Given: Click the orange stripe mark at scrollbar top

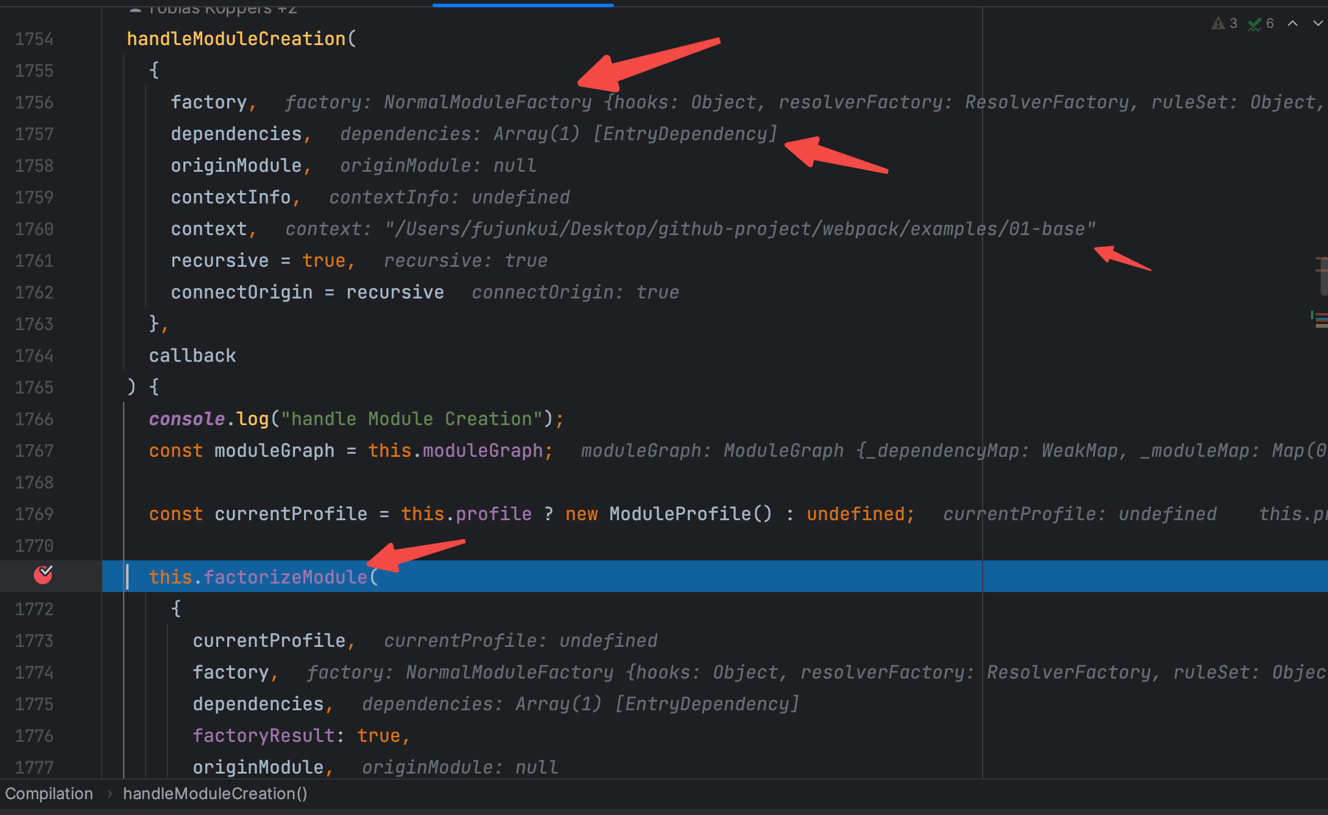Looking at the screenshot, I should pyautogui.click(x=1321, y=259).
